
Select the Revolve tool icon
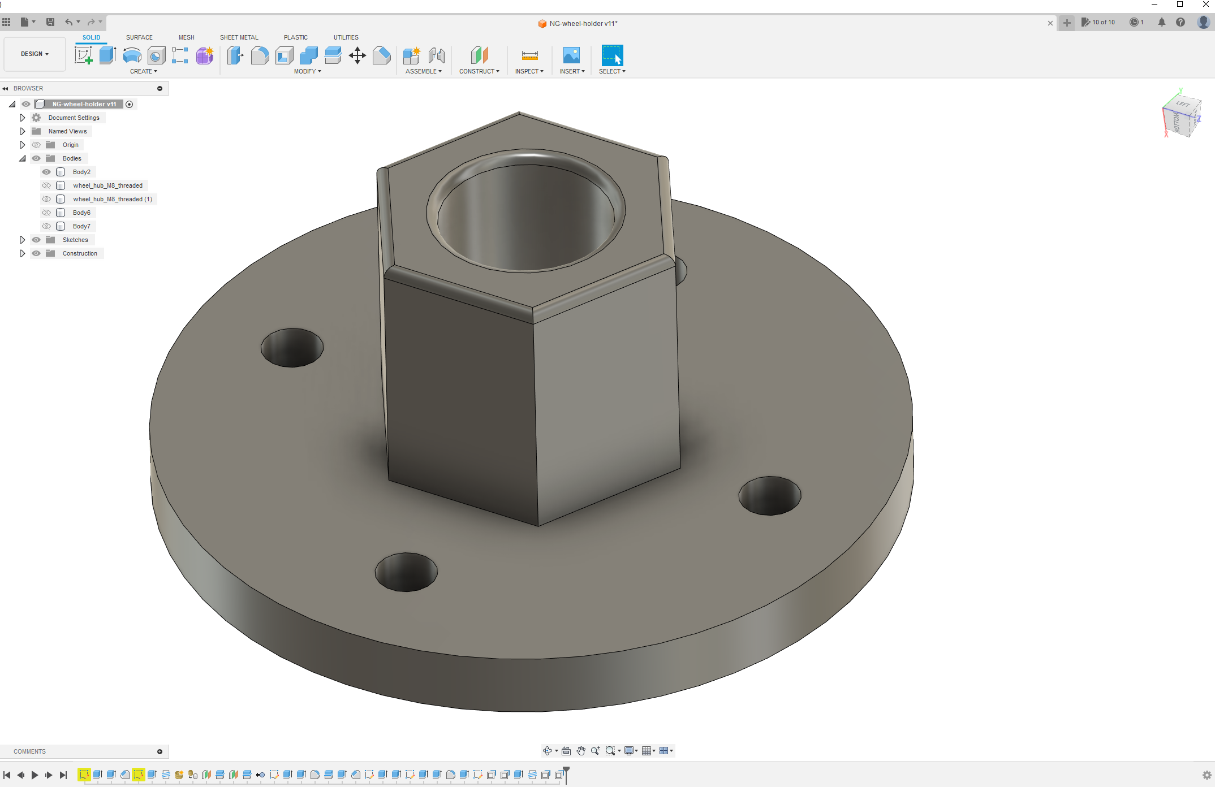[x=132, y=55]
